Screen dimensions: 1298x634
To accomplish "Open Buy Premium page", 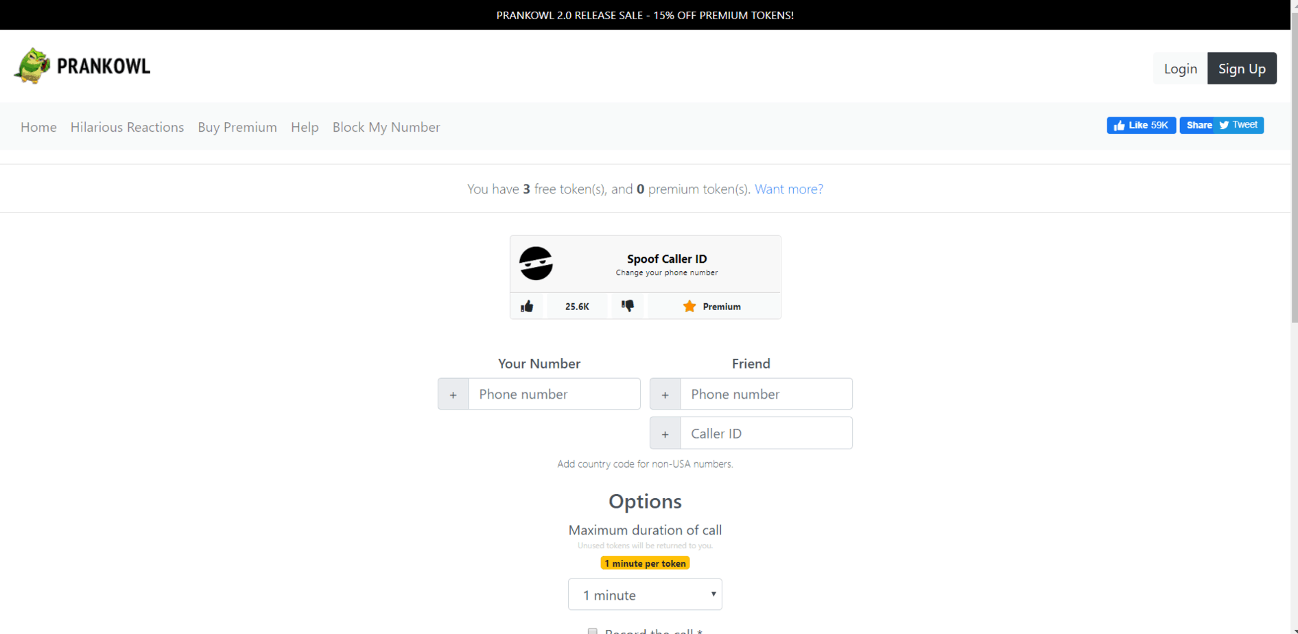I will pyautogui.click(x=237, y=127).
